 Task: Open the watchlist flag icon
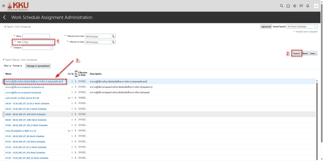click(x=301, y=6)
